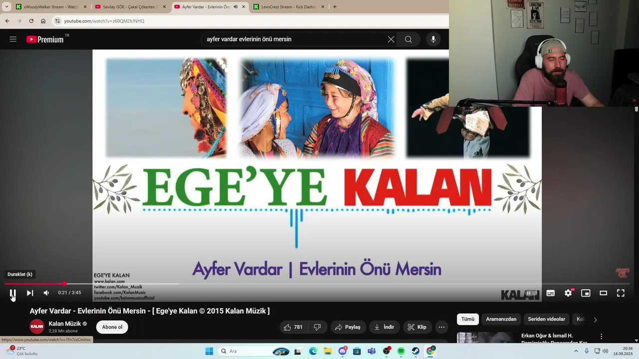
Task: Share the video via Paylaş
Action: [348, 327]
